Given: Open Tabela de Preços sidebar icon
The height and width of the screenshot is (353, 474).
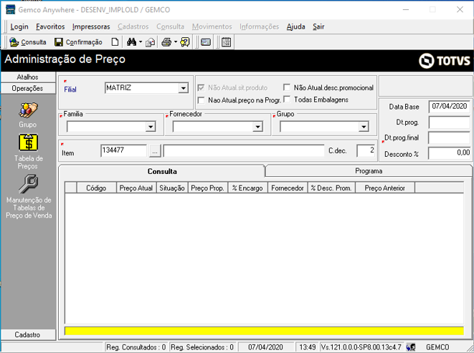Looking at the screenshot, I should pos(29,142).
